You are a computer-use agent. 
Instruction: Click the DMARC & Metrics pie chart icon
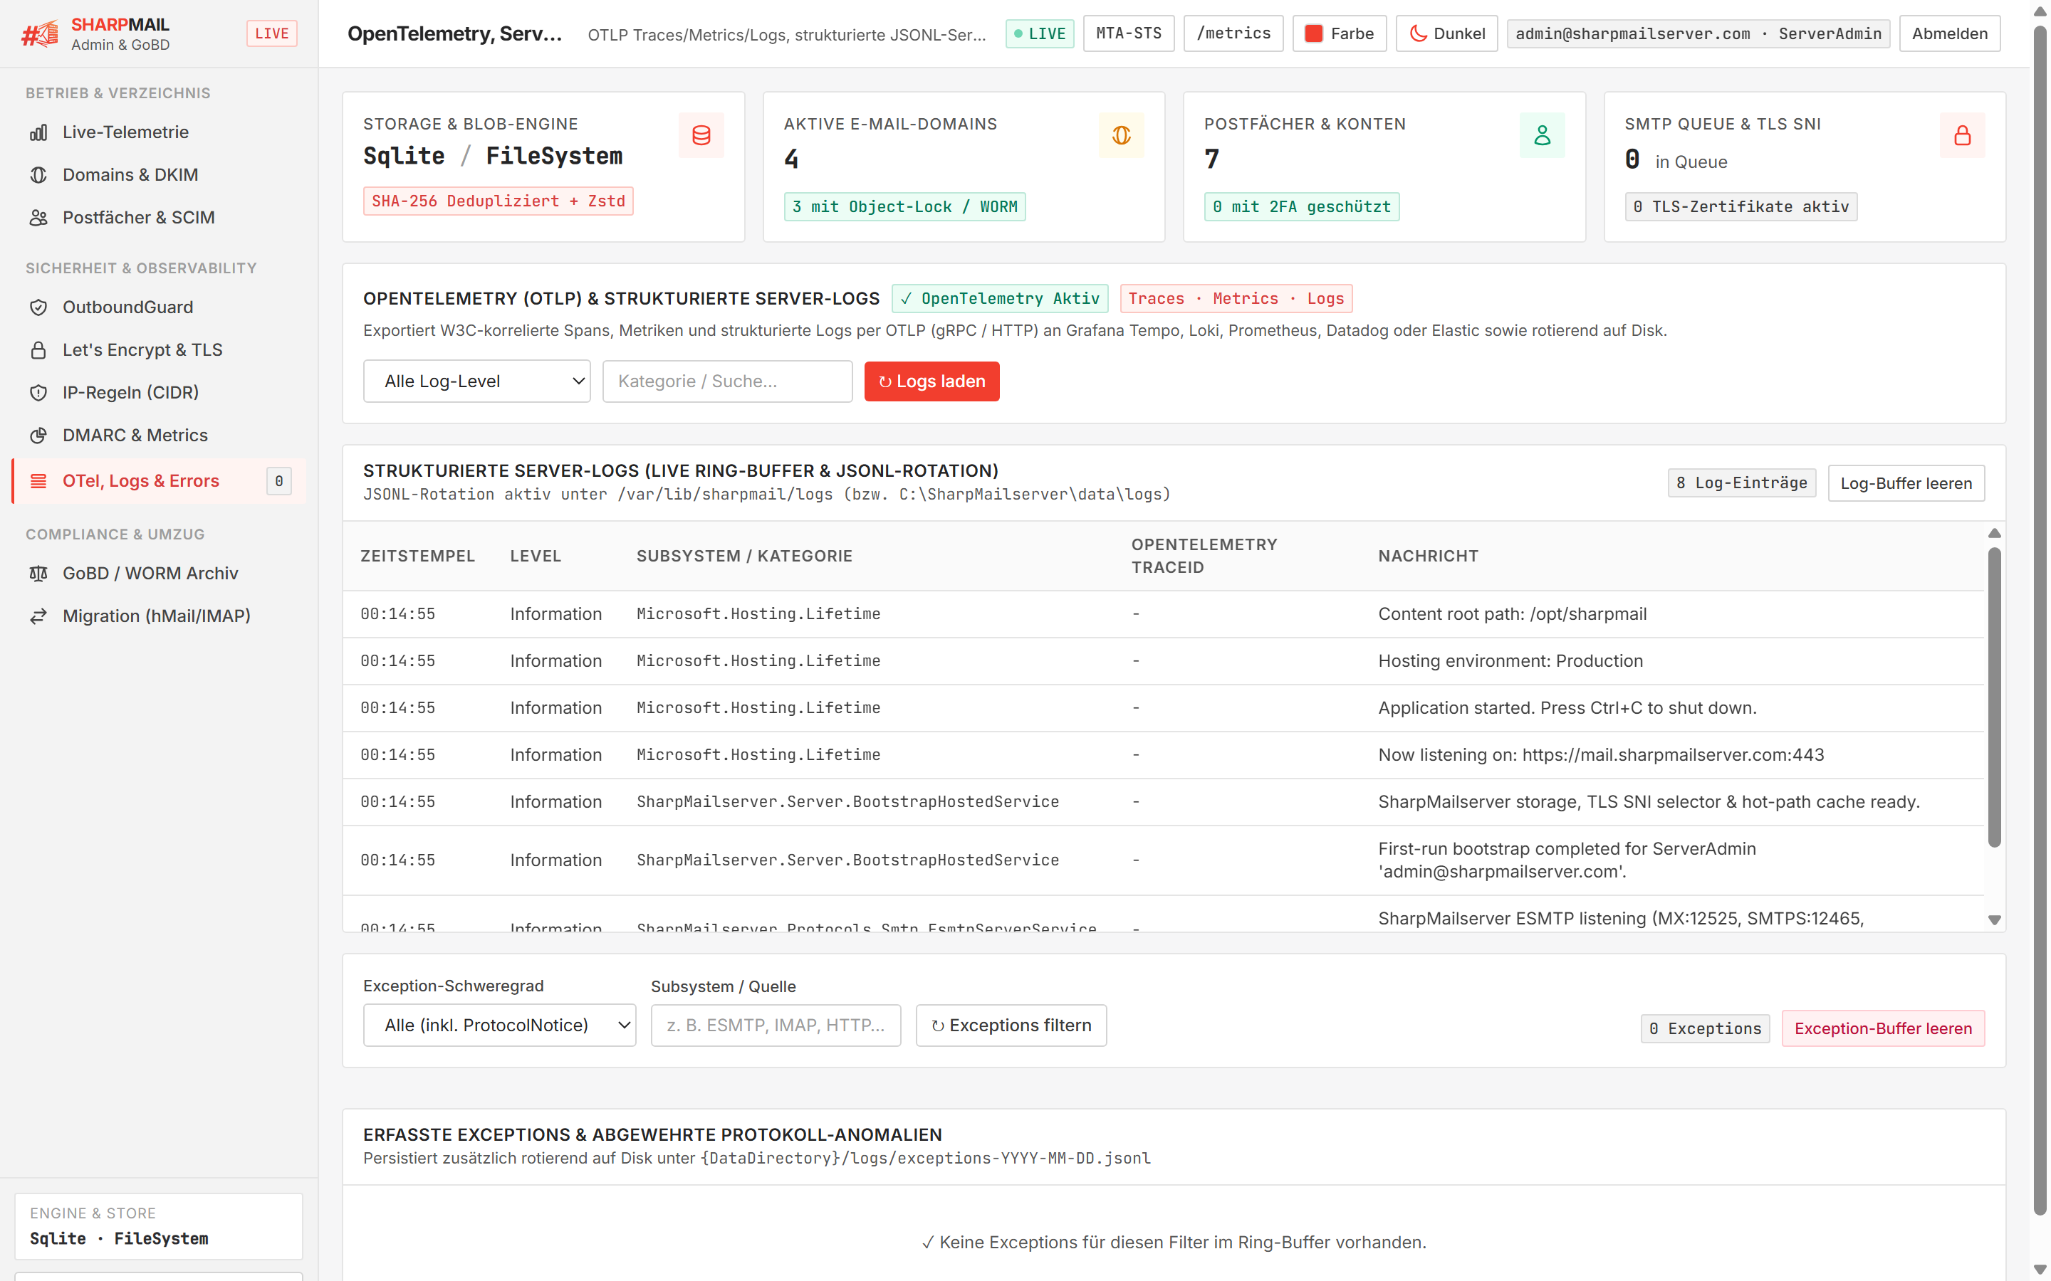[x=38, y=436]
